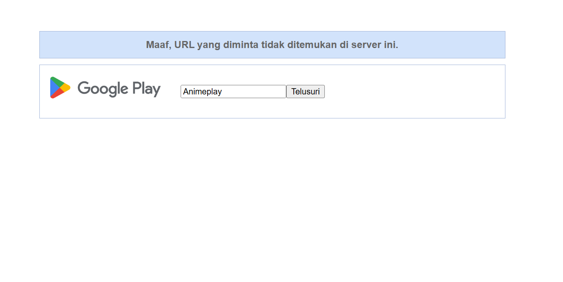Click the word "URL" in the error message

[x=184, y=45]
